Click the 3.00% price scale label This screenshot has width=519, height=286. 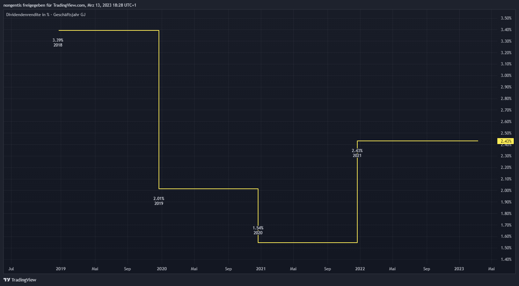coord(506,76)
